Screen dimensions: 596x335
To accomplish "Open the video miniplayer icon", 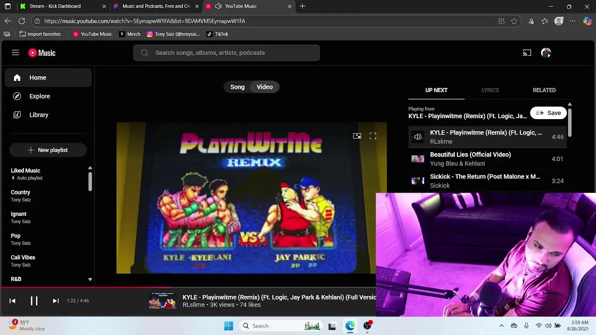I will point(357,136).
